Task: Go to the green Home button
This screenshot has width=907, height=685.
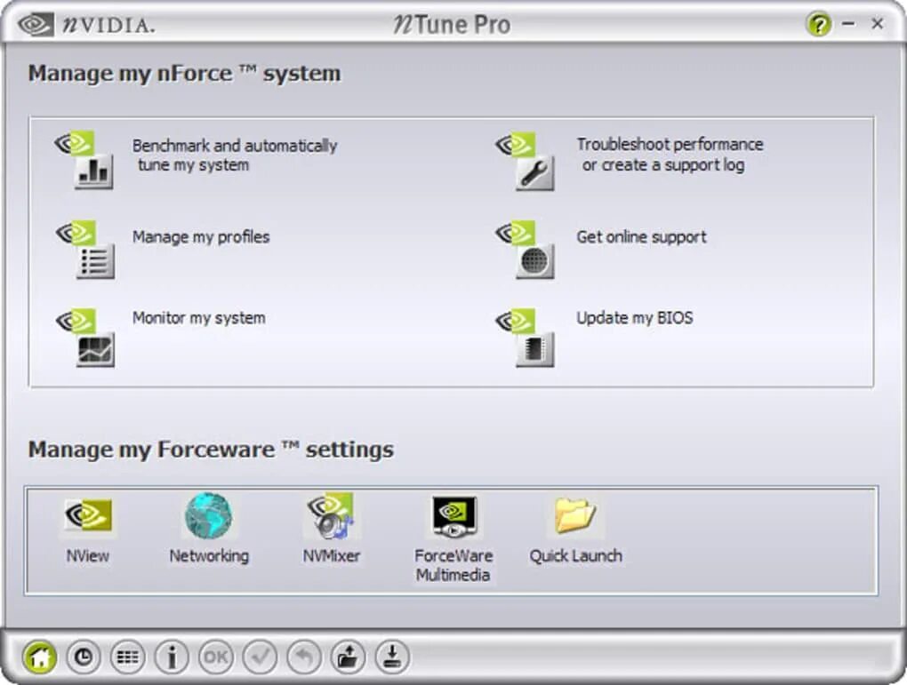Action: point(39,657)
